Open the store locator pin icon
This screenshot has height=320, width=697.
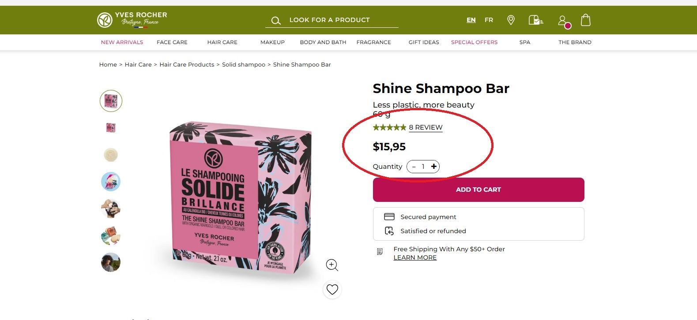point(511,20)
